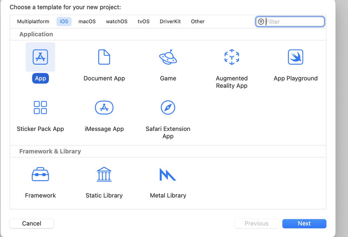Select the Sticker Pack App grid icon
Image resolution: width=348 pixels, height=237 pixels.
click(40, 107)
